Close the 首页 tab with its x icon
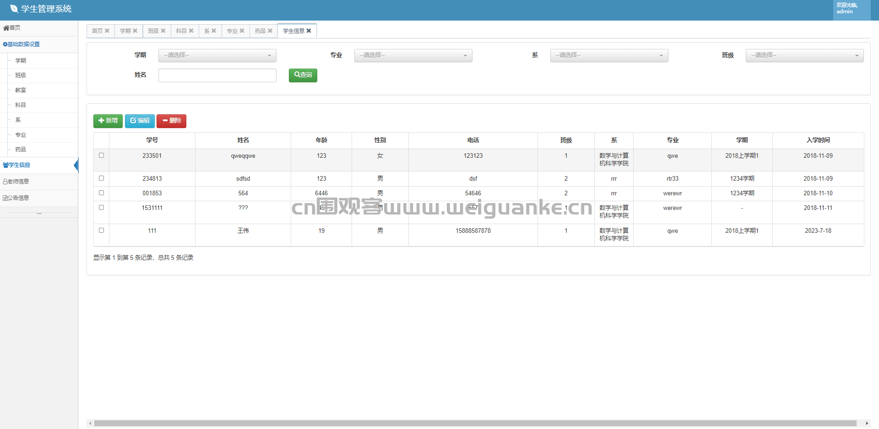Image resolution: width=879 pixels, height=429 pixels. pyautogui.click(x=107, y=31)
